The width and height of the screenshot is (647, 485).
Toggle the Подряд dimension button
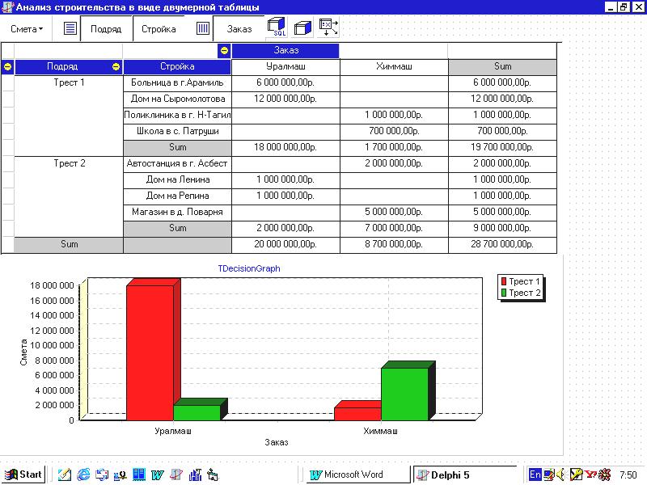(106, 29)
